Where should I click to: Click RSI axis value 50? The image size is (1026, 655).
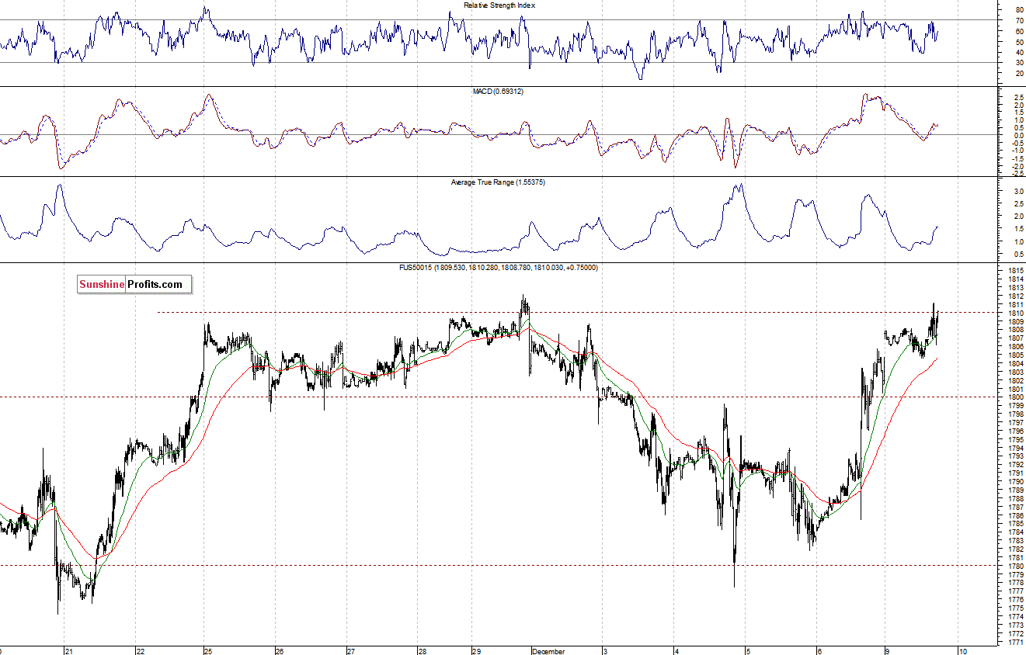tap(1018, 42)
